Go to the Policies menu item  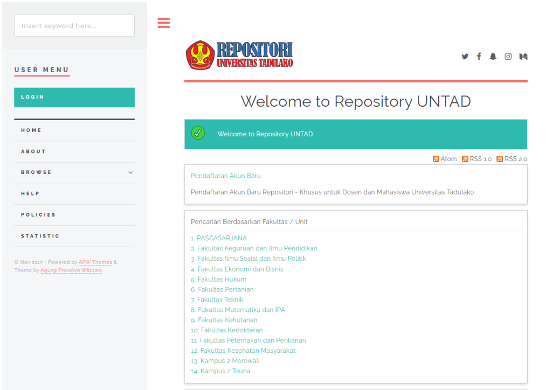coord(38,215)
